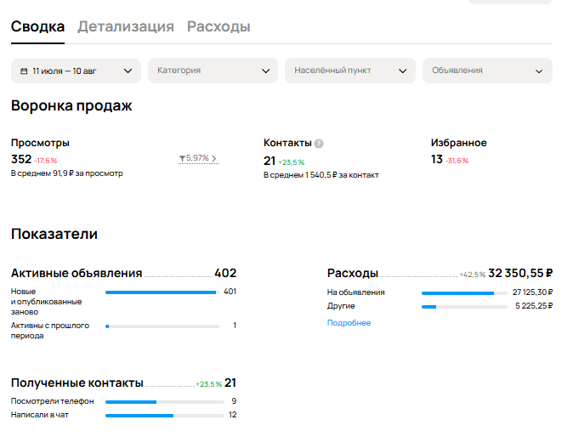
Task: Expand the Категория filter dropdown
Action: pyautogui.click(x=213, y=71)
